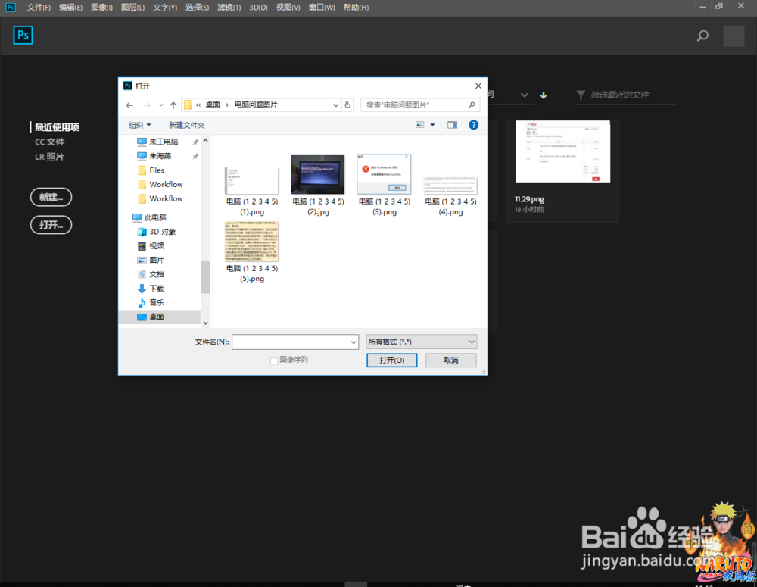Image resolution: width=757 pixels, height=587 pixels.
Task: Expand the 文件名 history dropdown
Action: coord(354,342)
